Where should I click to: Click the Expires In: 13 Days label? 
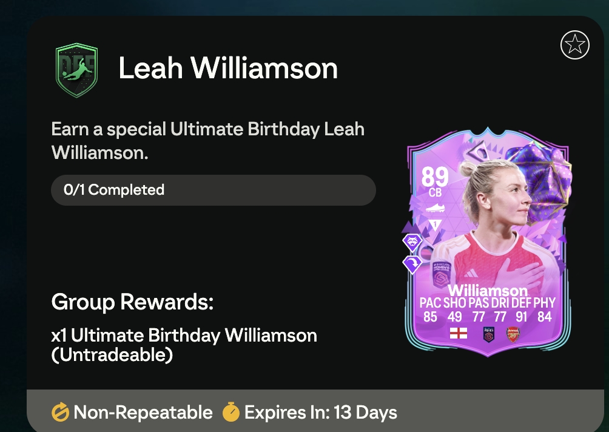pyautogui.click(x=321, y=413)
